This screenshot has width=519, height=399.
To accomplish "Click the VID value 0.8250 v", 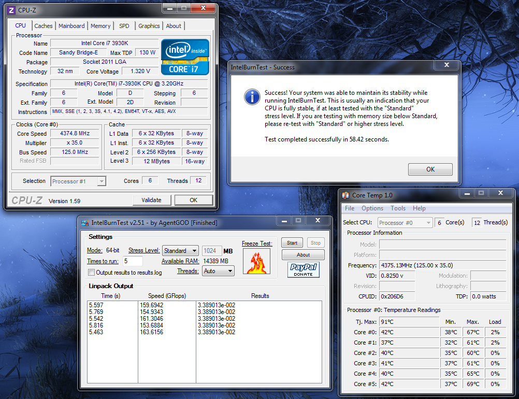I will coord(397,276).
